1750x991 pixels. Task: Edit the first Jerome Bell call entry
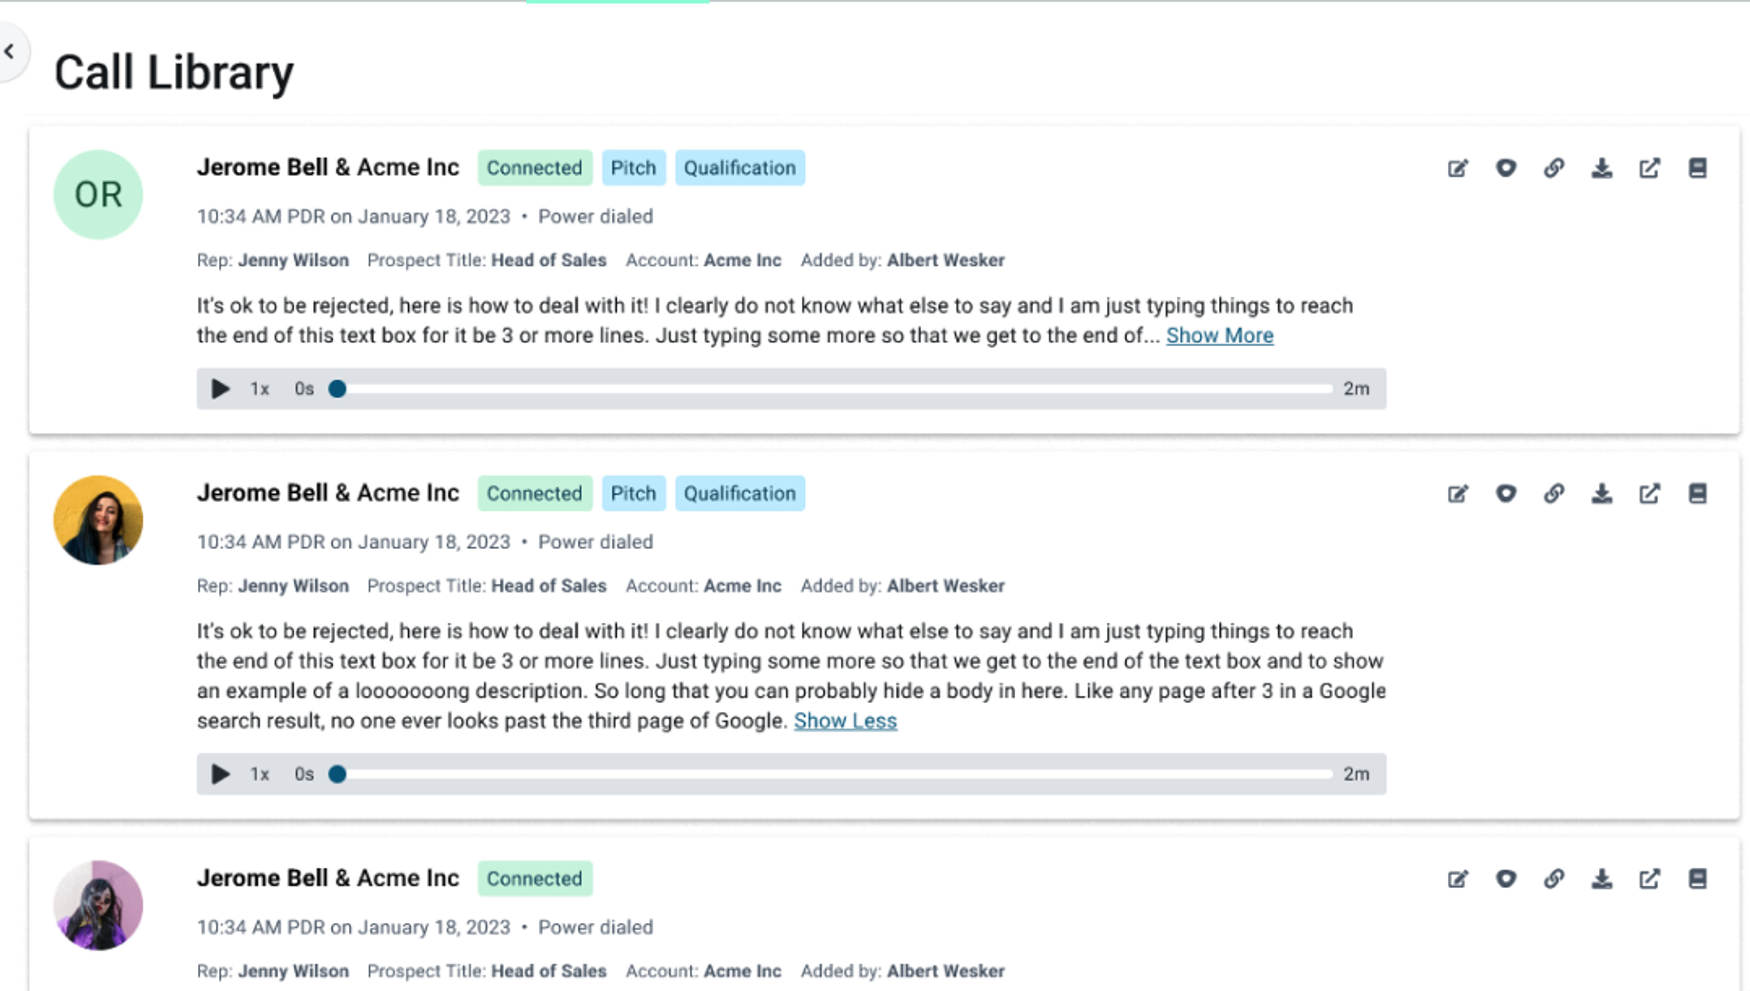(1458, 168)
